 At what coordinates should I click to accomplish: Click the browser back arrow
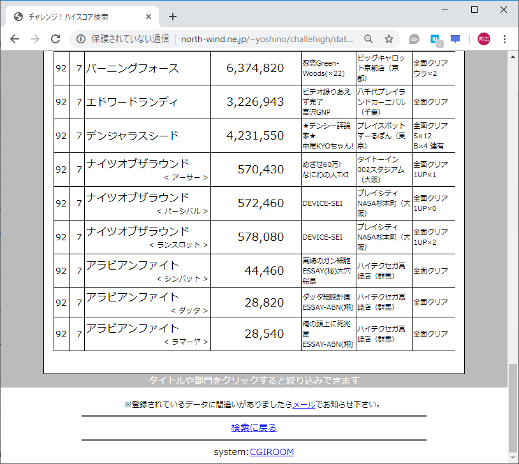(15, 39)
